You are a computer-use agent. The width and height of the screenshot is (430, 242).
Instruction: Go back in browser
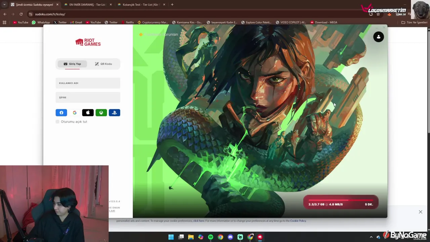[x=5, y=14]
